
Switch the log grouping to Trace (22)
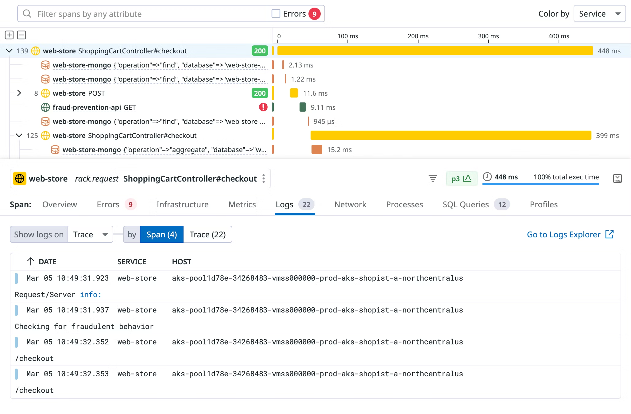point(207,234)
